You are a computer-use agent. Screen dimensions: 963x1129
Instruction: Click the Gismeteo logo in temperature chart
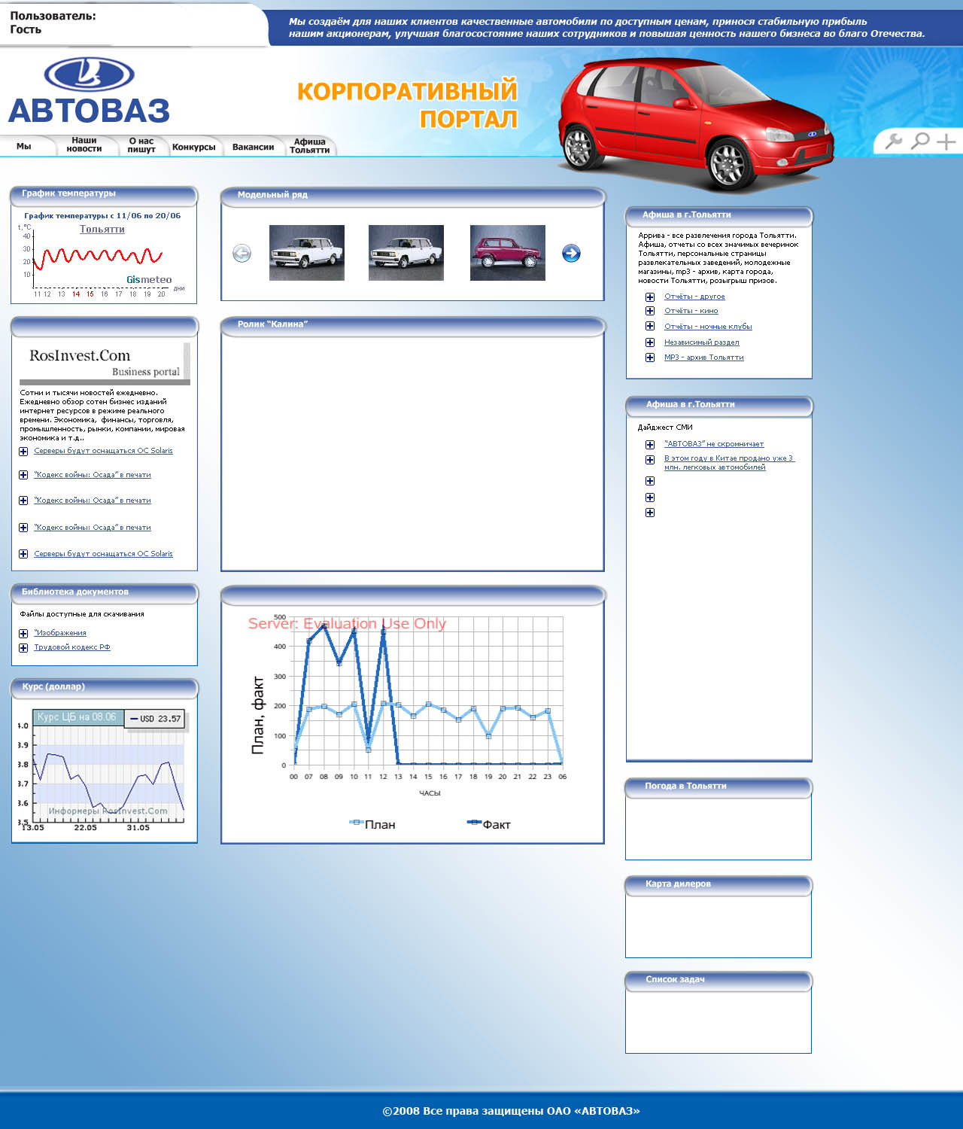tap(149, 280)
